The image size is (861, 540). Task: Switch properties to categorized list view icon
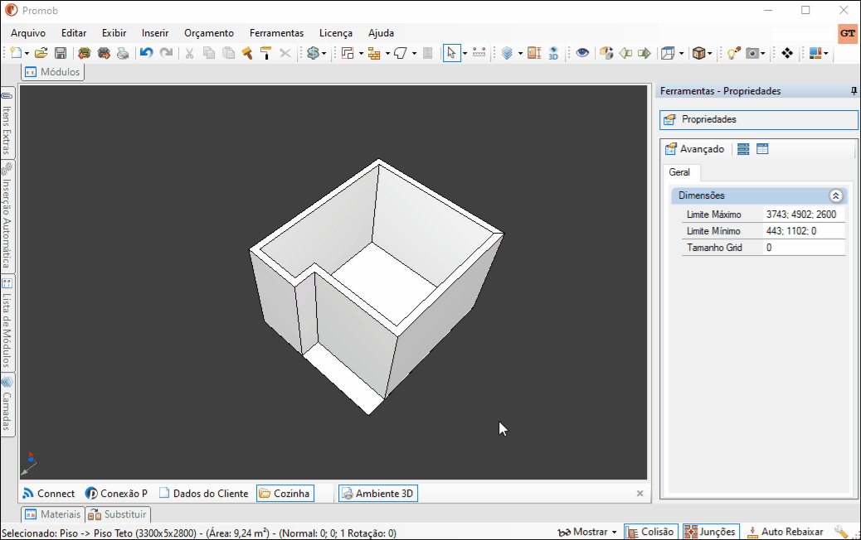pyautogui.click(x=743, y=149)
